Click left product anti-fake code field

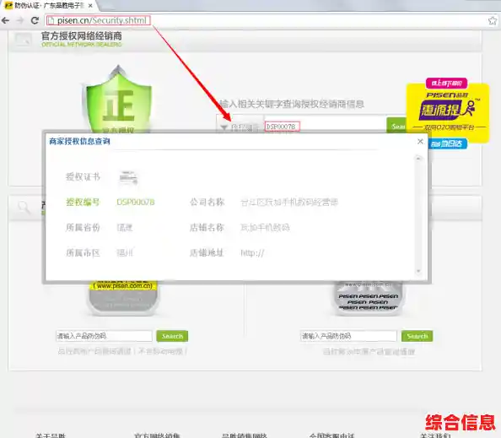104,336
